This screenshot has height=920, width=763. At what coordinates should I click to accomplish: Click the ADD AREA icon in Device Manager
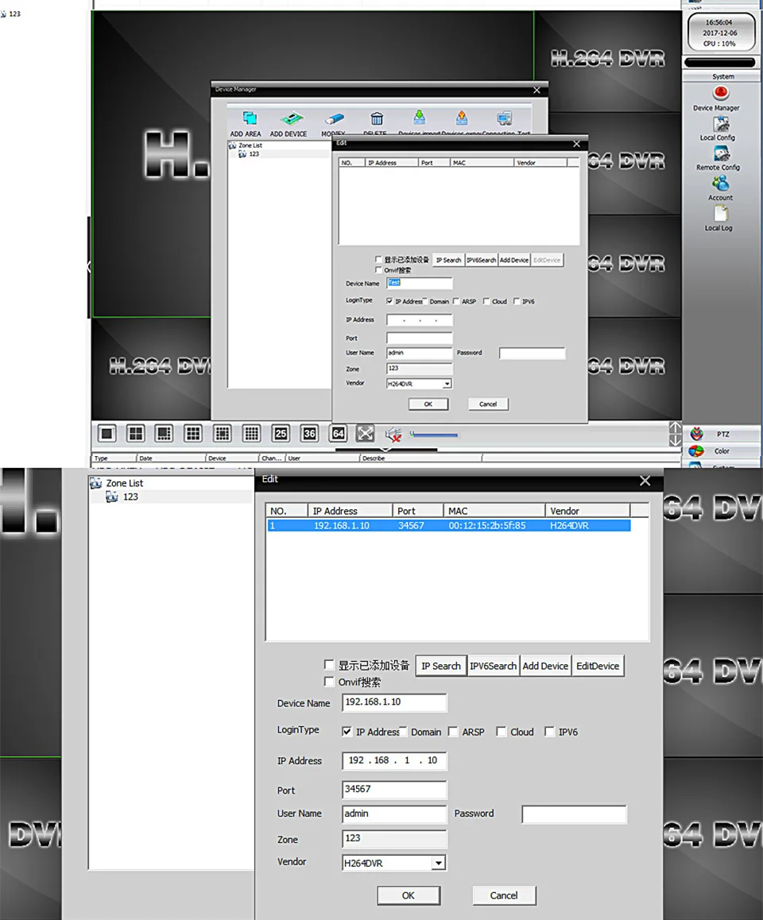[250, 118]
